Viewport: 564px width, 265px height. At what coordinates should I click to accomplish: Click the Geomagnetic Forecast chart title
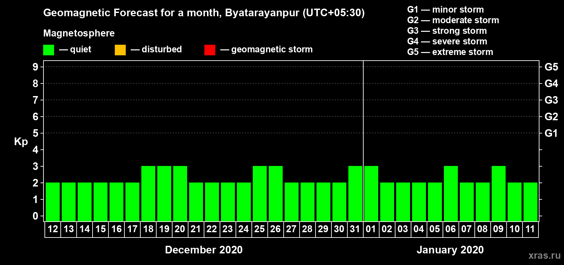pyautogui.click(x=204, y=13)
